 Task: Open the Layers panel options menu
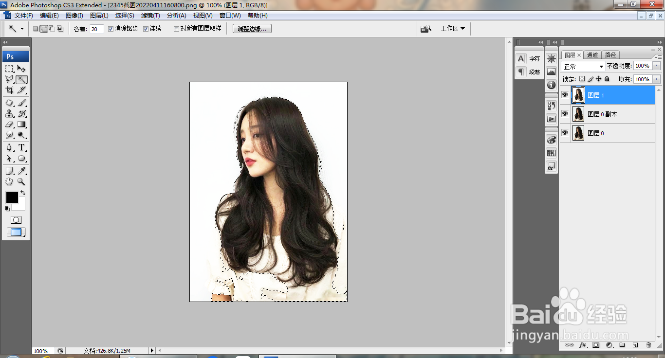tap(658, 57)
